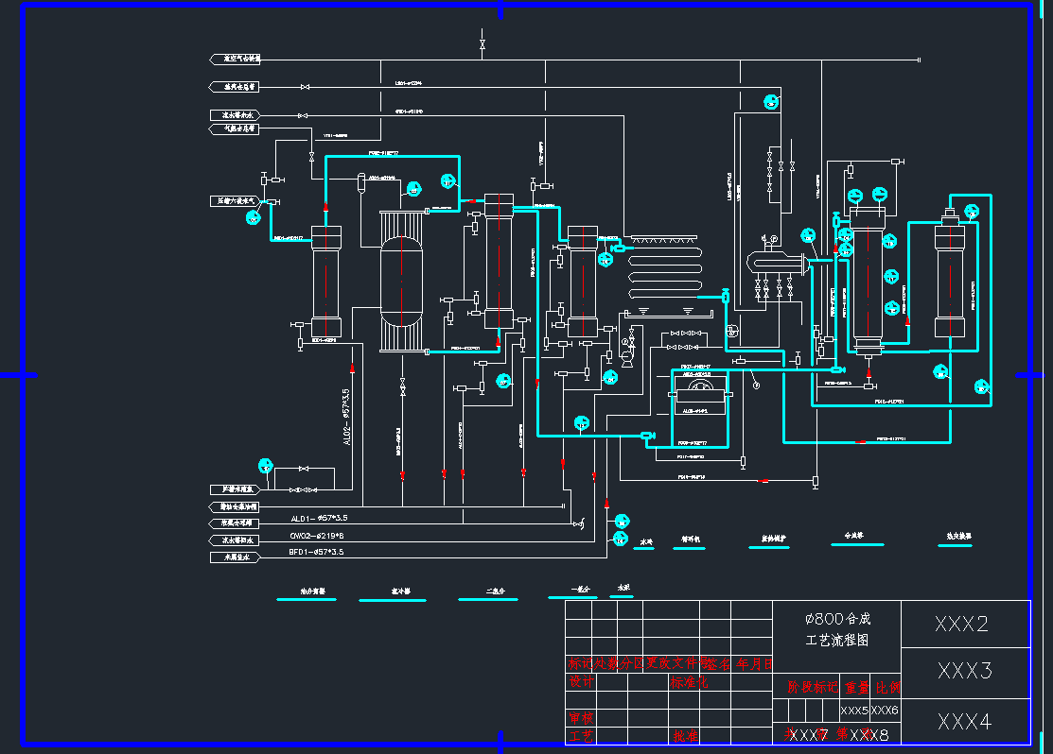This screenshot has width=1053, height=754.
Task: Select the vertical AL02- ø57*3.5 pipe label
Action: pos(346,417)
